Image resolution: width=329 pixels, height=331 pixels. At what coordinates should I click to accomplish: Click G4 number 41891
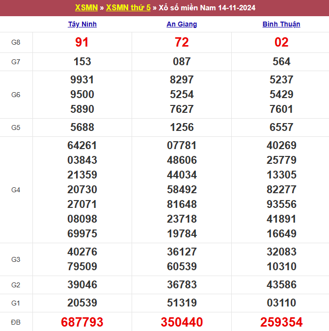click(281, 219)
